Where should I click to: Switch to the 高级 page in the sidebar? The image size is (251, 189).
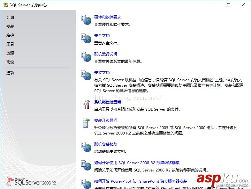10,62
